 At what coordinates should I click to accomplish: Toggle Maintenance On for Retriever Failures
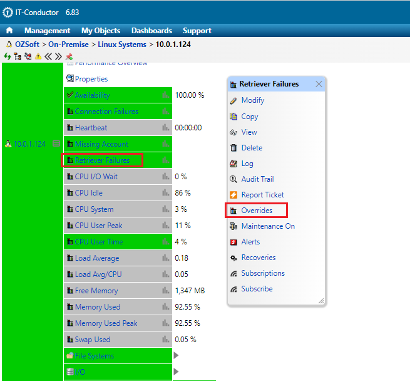[x=267, y=226]
